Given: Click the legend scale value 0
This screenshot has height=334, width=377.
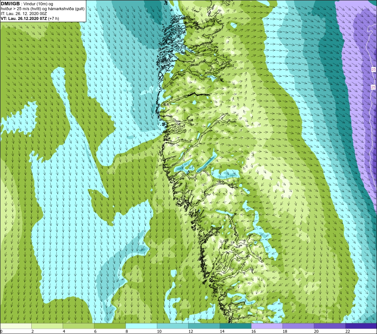Looking at the screenshot, I should coord(1,331).
